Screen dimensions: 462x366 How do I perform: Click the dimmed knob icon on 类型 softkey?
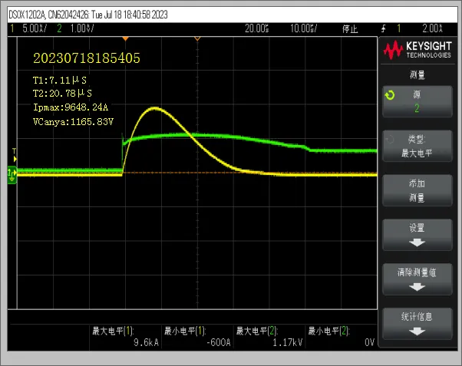(390, 141)
